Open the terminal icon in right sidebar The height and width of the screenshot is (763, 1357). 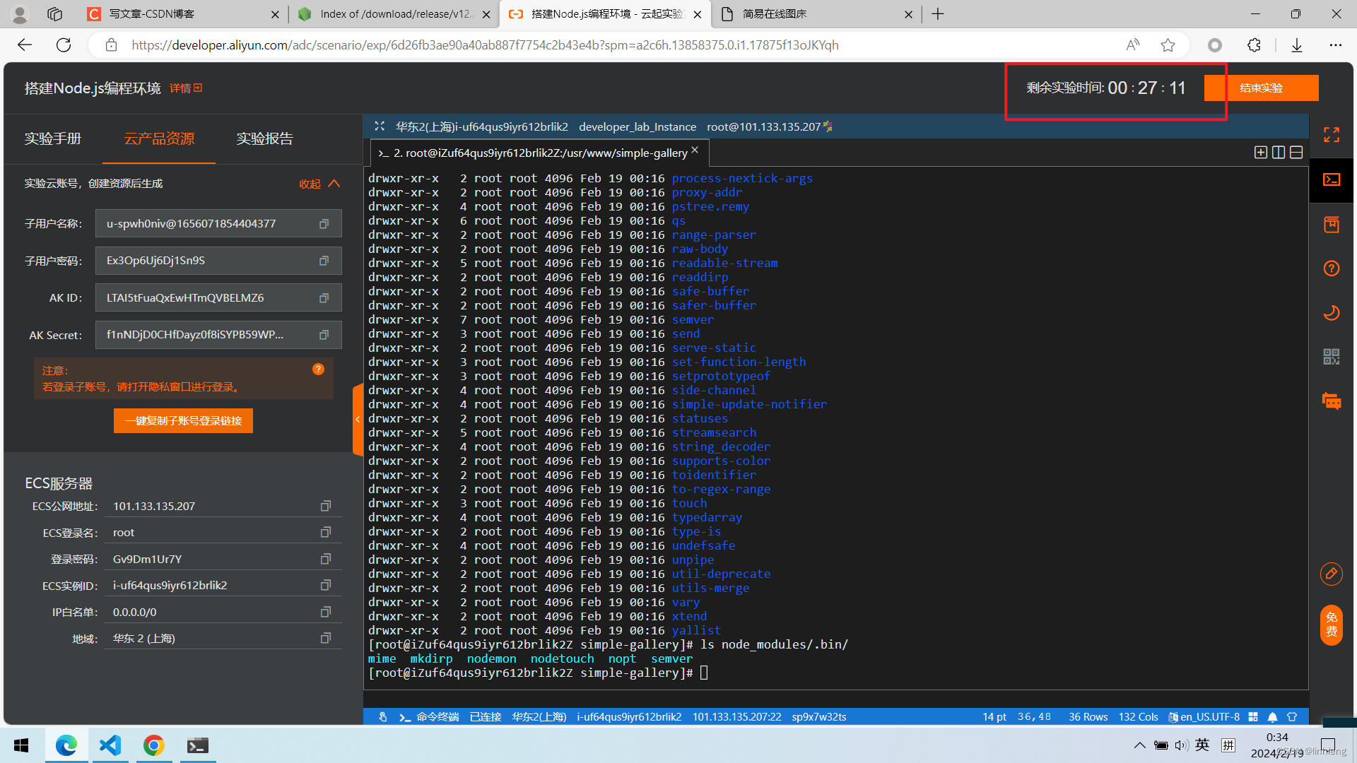(1332, 179)
